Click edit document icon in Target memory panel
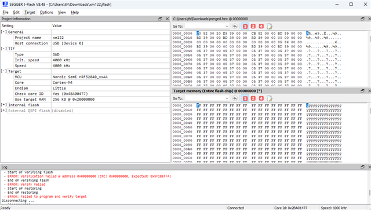The height and width of the screenshot is (210, 371). pos(270,98)
